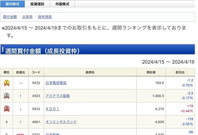Click the コード column header

click(36, 72)
